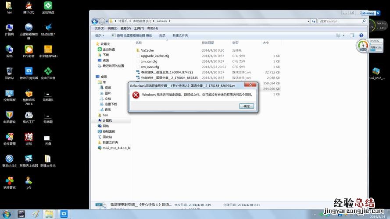Select the PPS影音 desktop icon
Screen dimensions: 390x219
click(x=29, y=51)
